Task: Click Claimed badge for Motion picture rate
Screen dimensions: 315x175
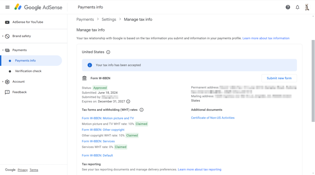Action: (x=142, y=124)
